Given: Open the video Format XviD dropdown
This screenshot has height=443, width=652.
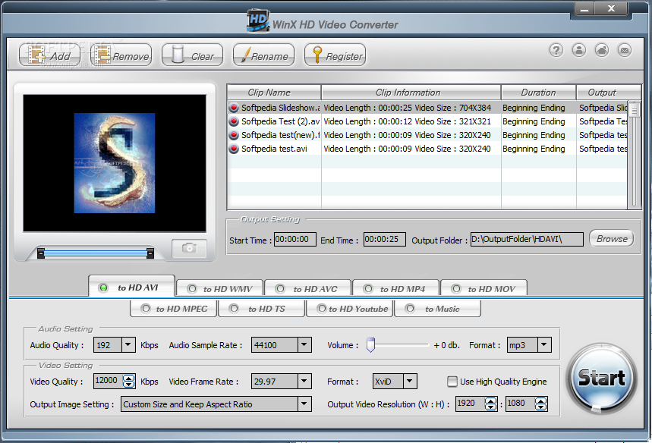Looking at the screenshot, I should (x=410, y=381).
